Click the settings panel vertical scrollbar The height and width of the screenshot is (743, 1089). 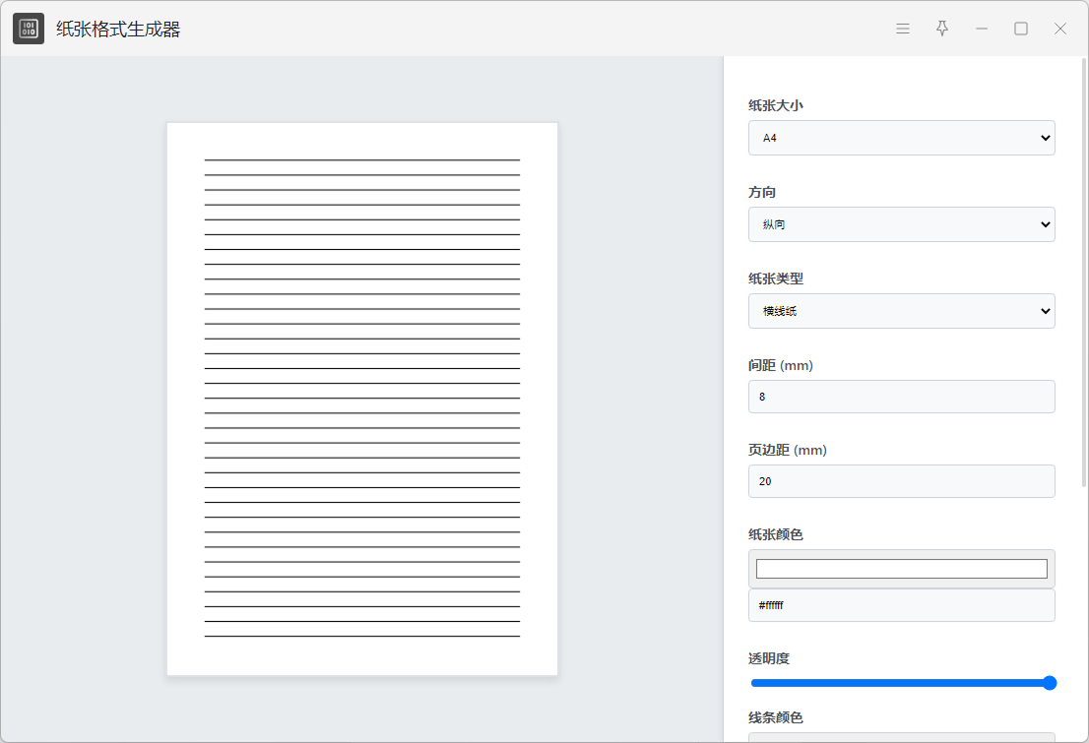click(x=1084, y=273)
